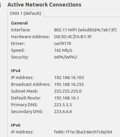Select the CNO 1 (default) tab
The height and width of the screenshot is (137, 120).
[x=26, y=13]
